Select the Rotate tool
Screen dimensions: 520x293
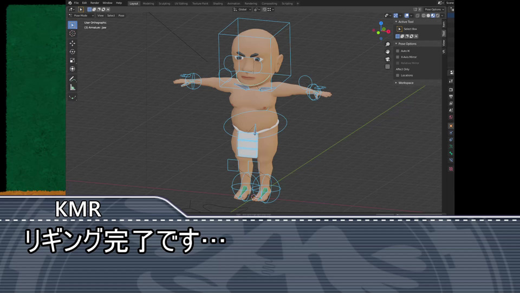coord(72,52)
